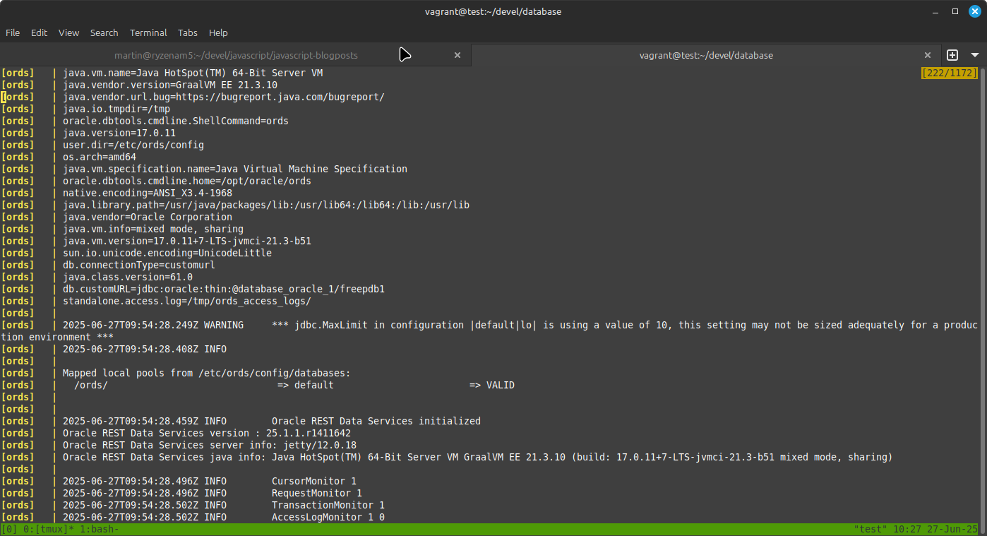Close the terminal window
The width and height of the screenshot is (987, 536).
pyautogui.click(x=974, y=11)
